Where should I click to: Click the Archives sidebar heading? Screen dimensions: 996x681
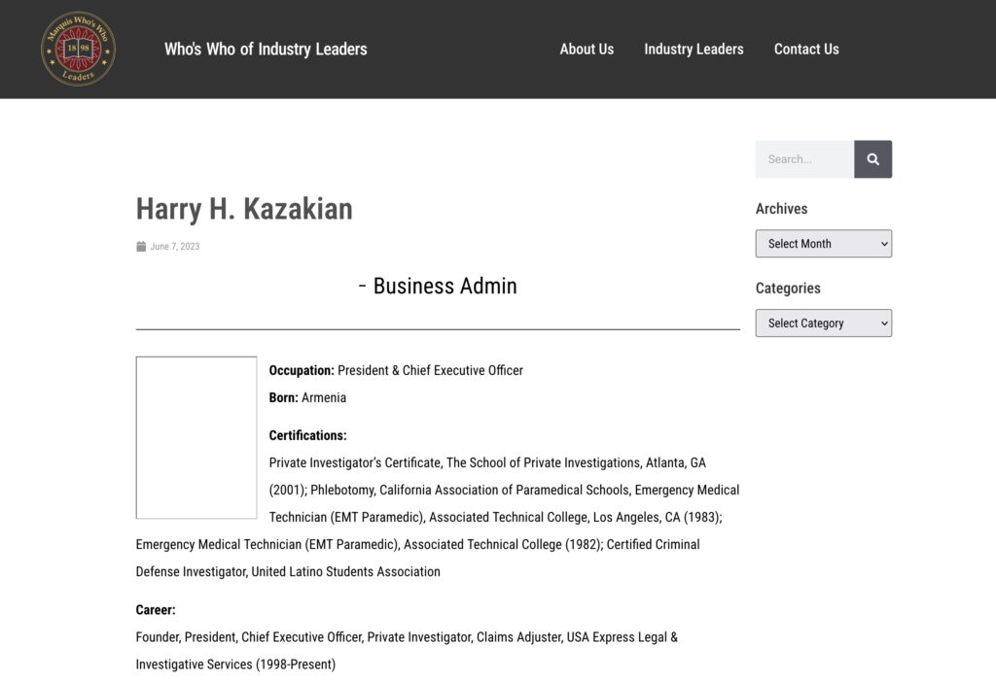[x=781, y=209]
